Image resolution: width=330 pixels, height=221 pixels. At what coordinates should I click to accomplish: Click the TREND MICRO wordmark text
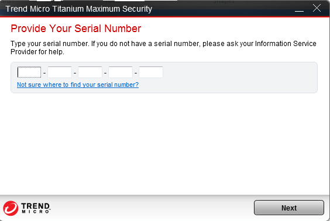(36, 208)
